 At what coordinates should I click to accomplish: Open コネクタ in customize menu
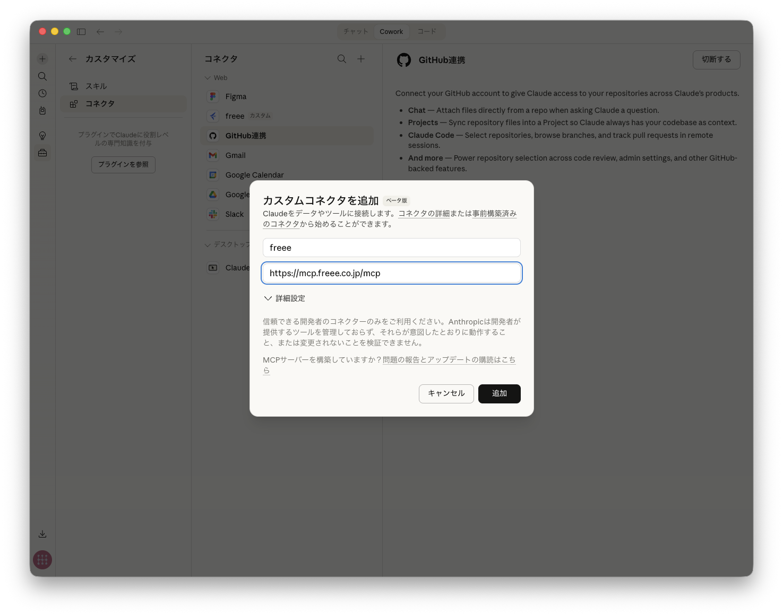click(123, 103)
